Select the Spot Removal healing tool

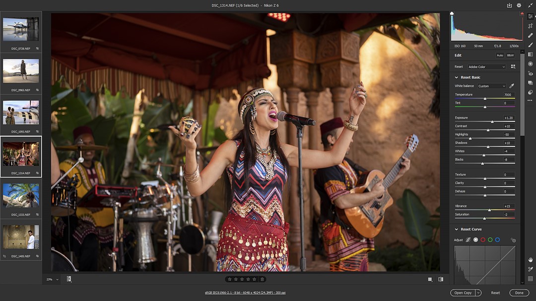530,35
